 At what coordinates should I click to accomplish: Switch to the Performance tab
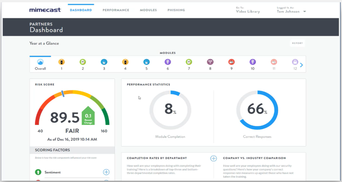click(116, 10)
